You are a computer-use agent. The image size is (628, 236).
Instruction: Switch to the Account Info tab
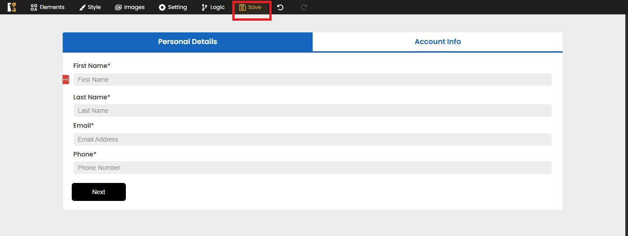coord(437,42)
